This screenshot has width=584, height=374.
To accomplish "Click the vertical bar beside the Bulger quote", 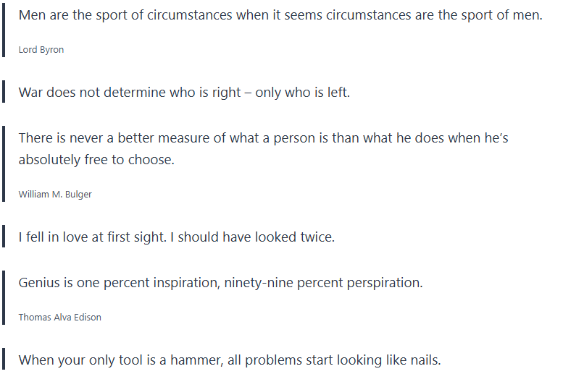I will click(4, 164).
